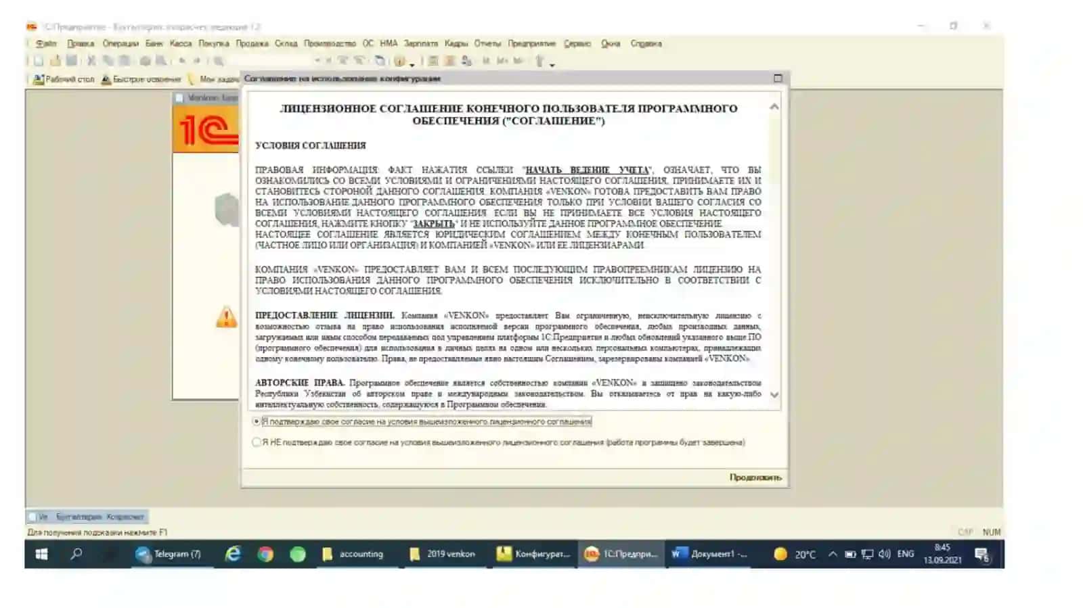Switch to Конфигуратор taskbar item
The height and width of the screenshot is (608, 1083).
pos(533,554)
